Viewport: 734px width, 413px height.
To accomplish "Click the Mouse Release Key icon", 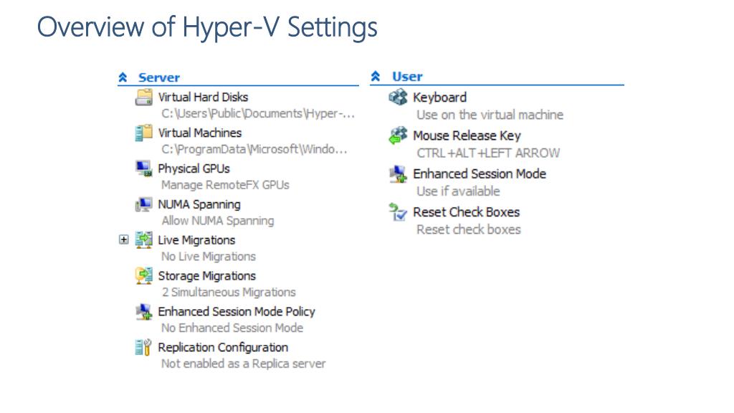I will (x=399, y=136).
